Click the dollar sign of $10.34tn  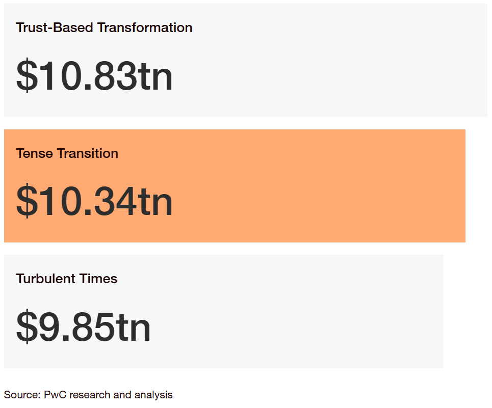point(27,201)
